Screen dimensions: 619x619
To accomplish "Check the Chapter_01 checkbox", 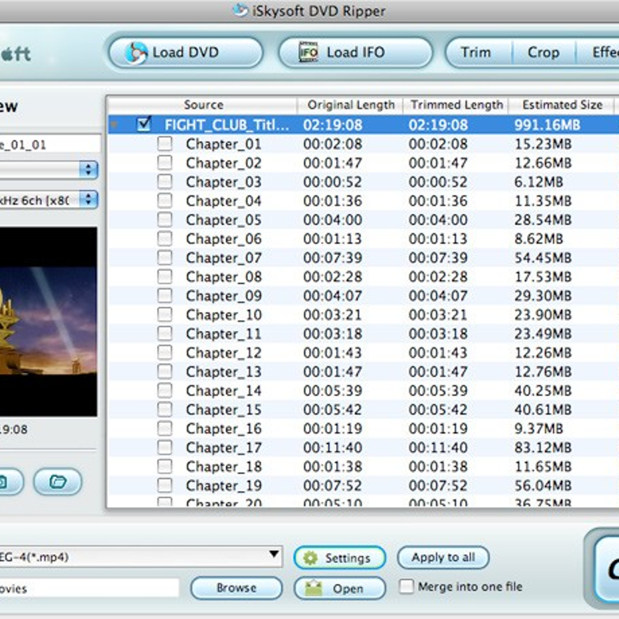I will tap(165, 144).
